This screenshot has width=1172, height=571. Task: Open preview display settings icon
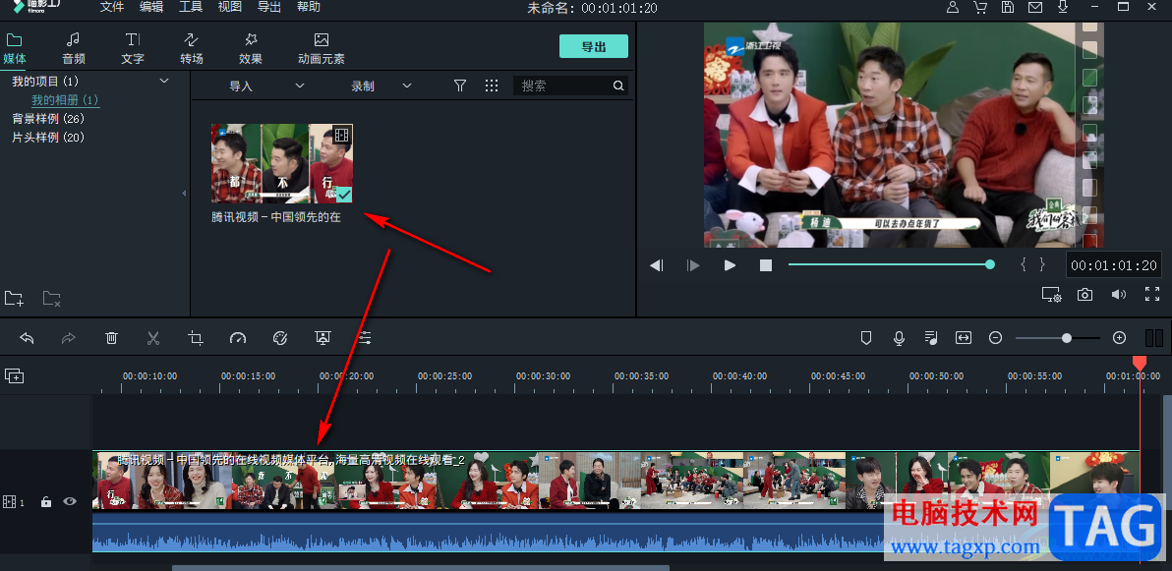click(x=1052, y=295)
